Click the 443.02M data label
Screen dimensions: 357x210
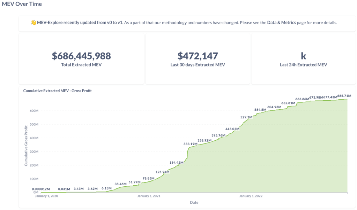232,129
